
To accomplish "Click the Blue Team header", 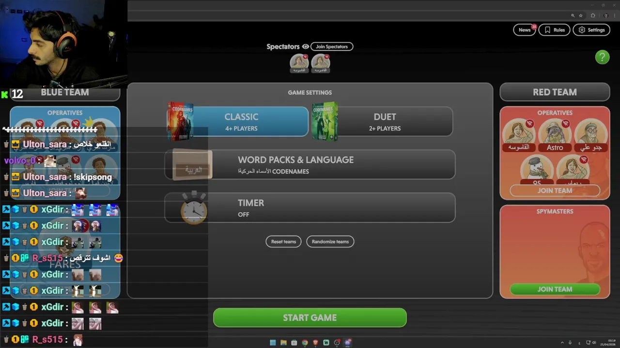I will point(65,92).
